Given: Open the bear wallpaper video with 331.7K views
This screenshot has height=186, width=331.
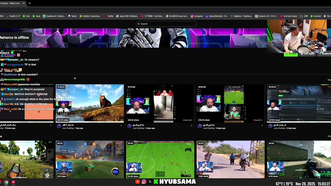Looking at the screenshot, I should tap(90, 103).
